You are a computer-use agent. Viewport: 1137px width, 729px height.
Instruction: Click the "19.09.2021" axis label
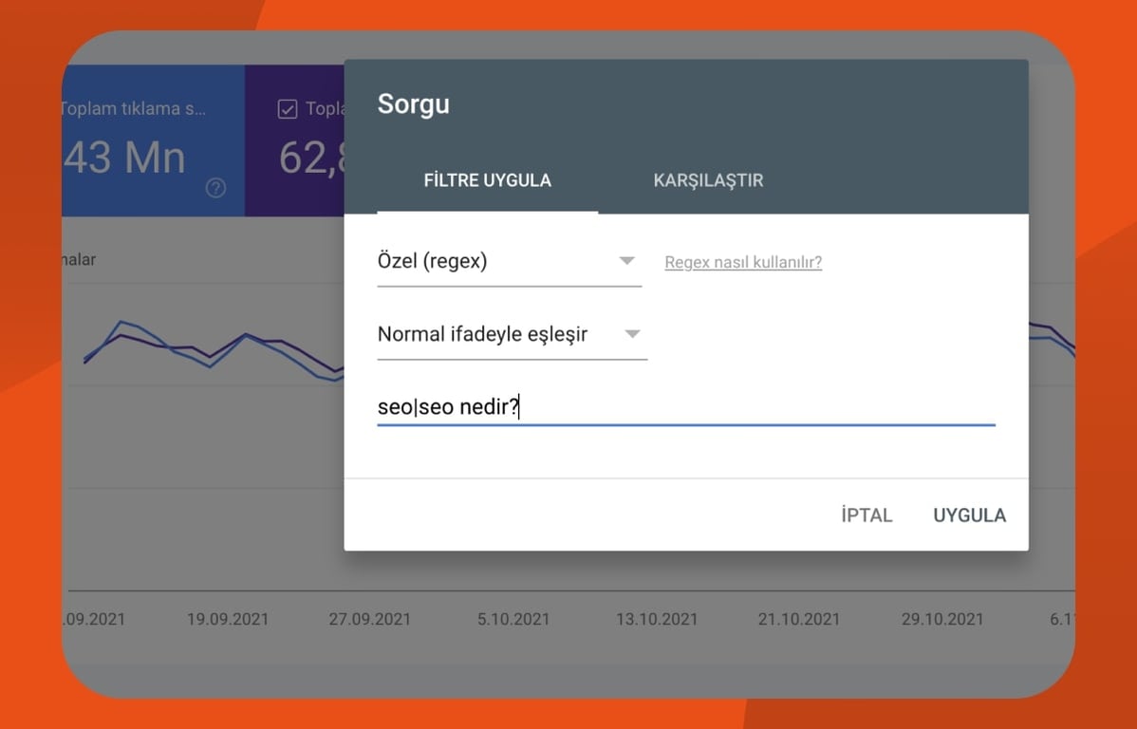coord(228,619)
